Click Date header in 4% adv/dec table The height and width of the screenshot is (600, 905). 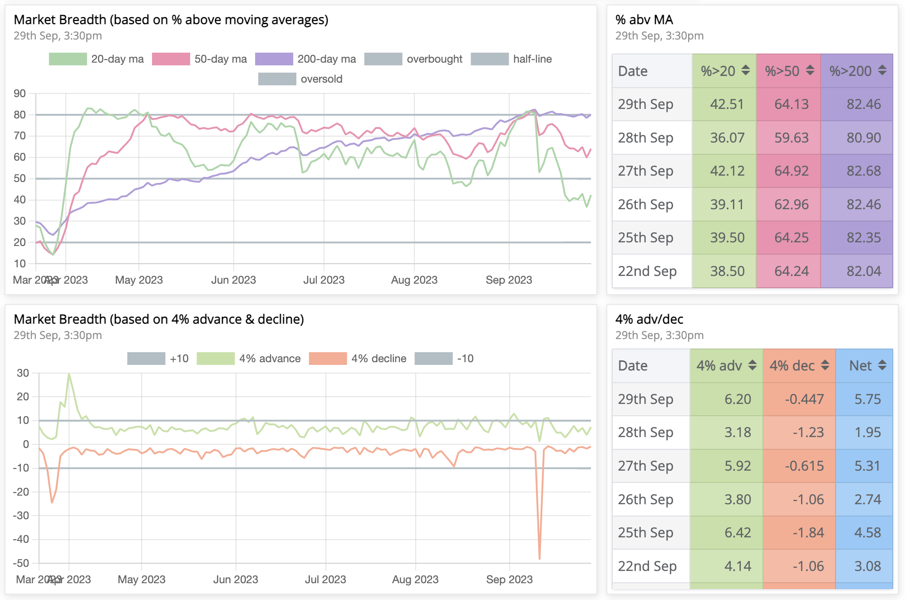(x=633, y=366)
